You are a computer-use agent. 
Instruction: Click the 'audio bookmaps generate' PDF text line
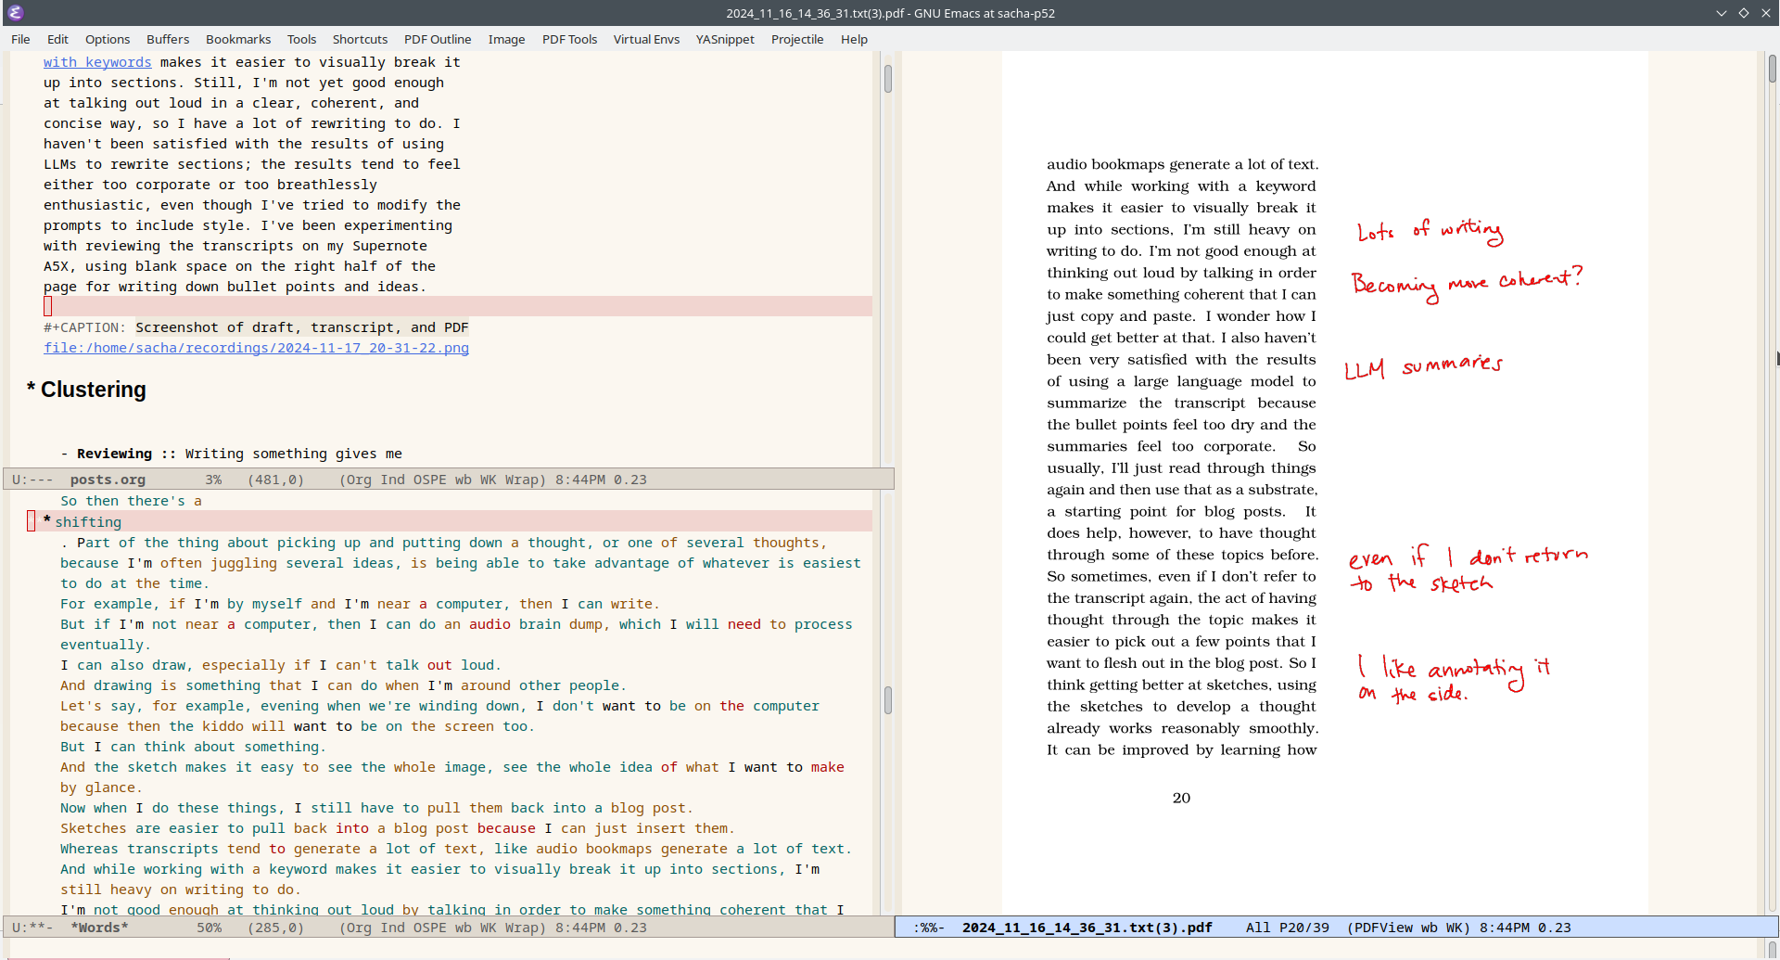point(1182,164)
